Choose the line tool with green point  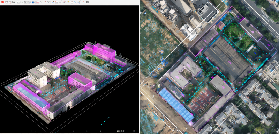click(41, 2)
